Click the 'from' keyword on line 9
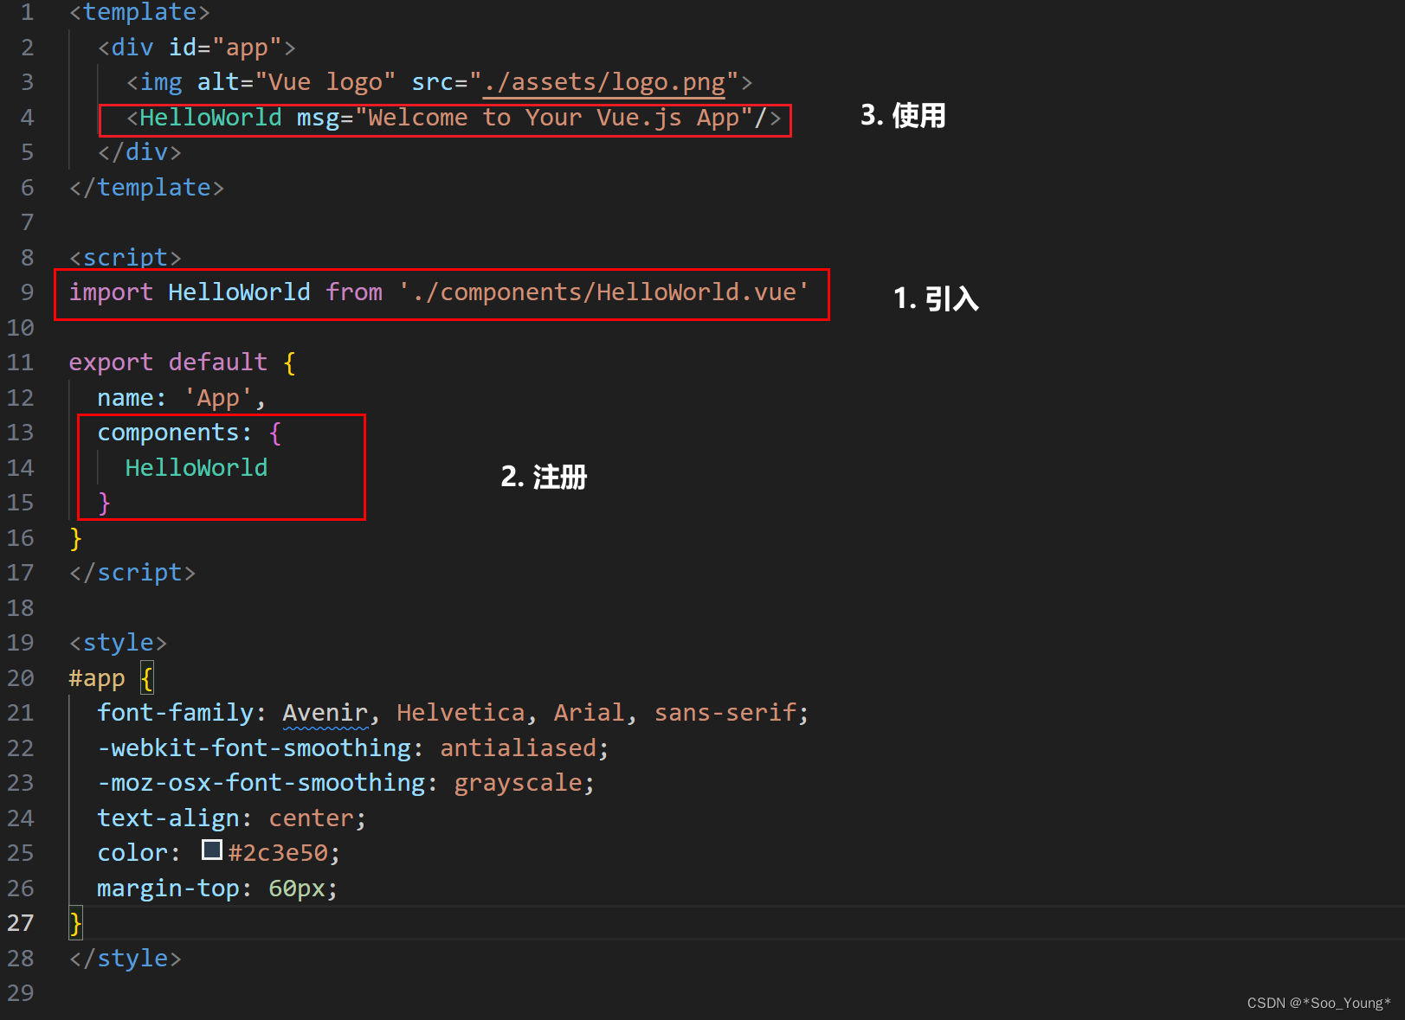 (354, 292)
